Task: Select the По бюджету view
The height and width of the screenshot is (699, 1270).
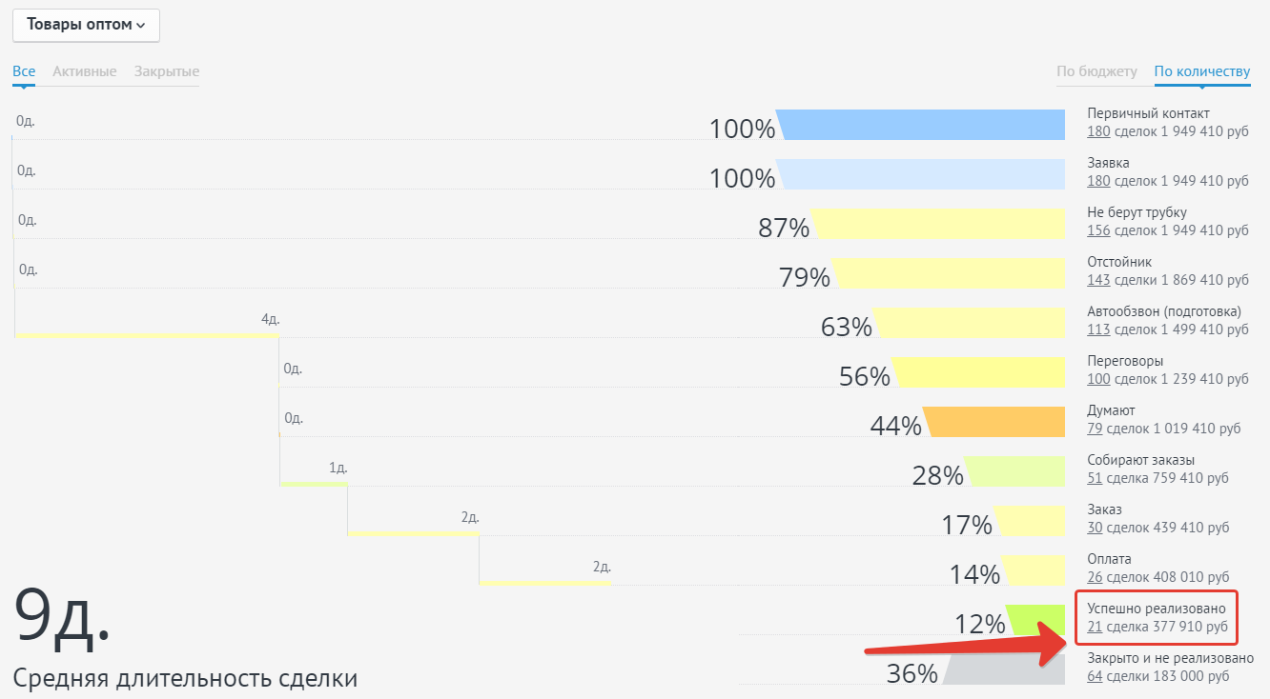Action: [x=1096, y=71]
